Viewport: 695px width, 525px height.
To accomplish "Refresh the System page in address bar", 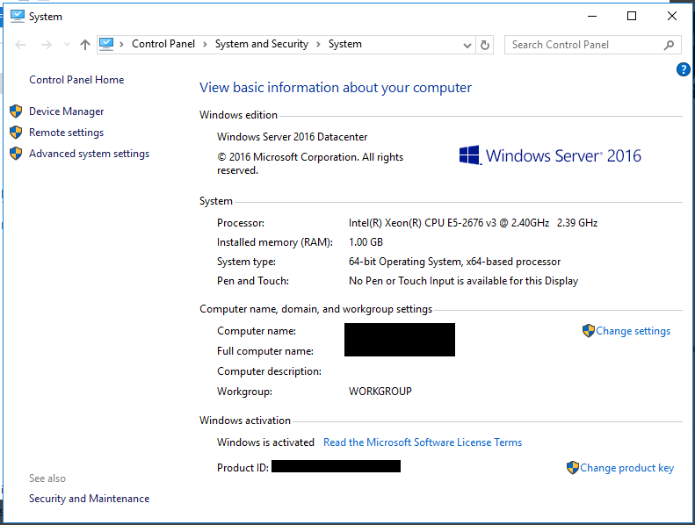I will [485, 45].
